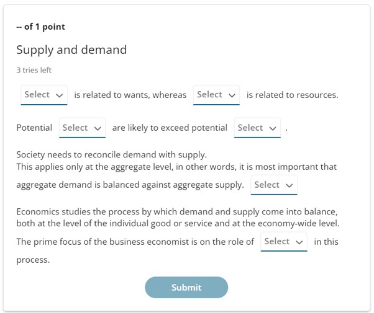
Task: Open dropdown after "are likely to exceed potential"
Action: tap(257, 128)
